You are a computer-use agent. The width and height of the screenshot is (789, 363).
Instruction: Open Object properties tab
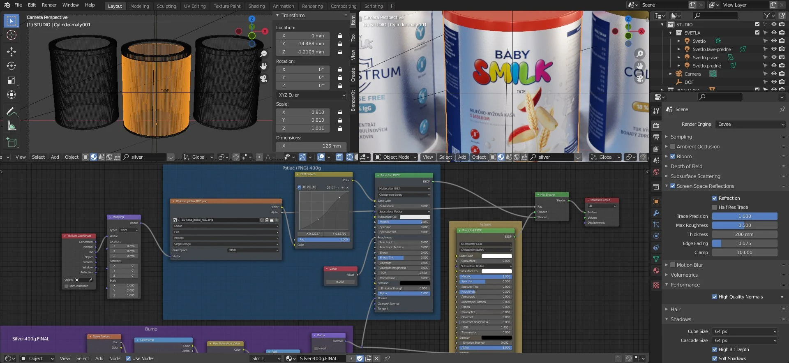[656, 201]
